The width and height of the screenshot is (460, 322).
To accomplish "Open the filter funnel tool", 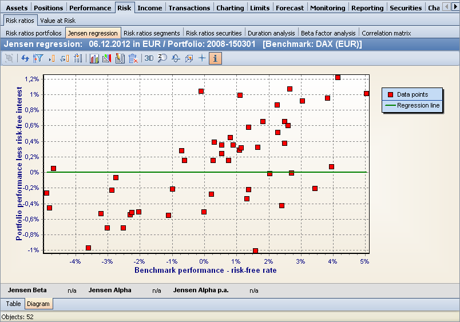I will (x=38, y=58).
